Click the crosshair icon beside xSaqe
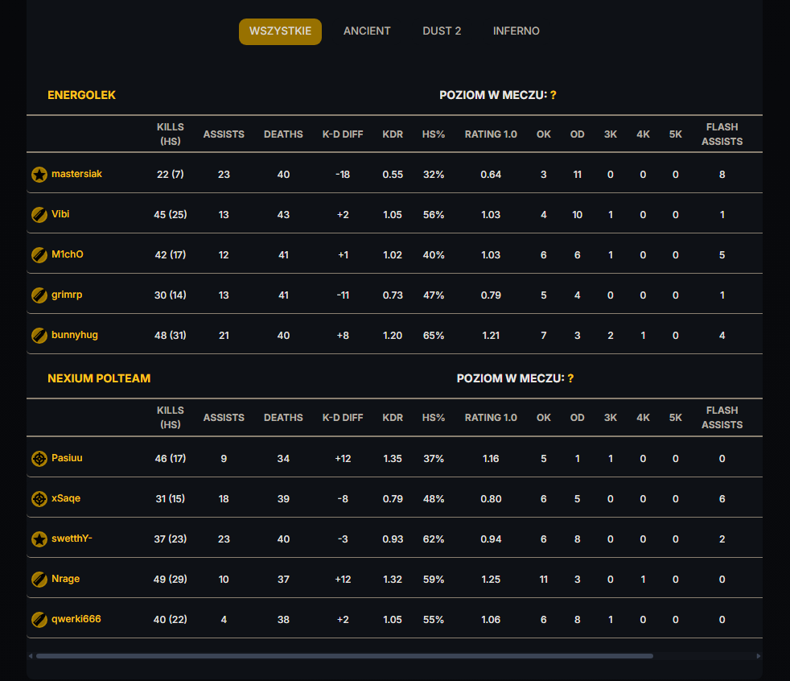The height and width of the screenshot is (681, 790). tap(39, 499)
